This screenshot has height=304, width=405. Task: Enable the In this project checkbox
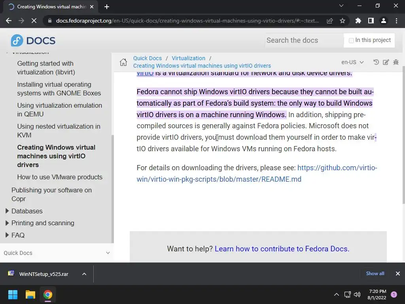click(351, 40)
